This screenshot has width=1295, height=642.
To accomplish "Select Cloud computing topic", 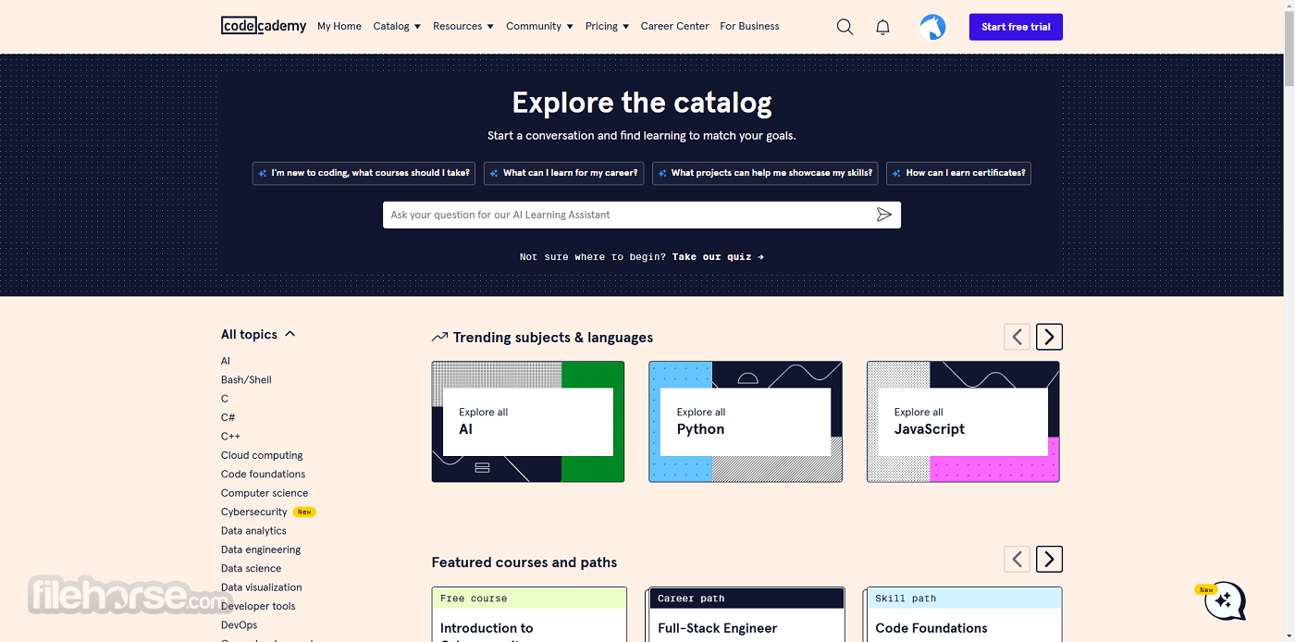I will tap(262, 455).
